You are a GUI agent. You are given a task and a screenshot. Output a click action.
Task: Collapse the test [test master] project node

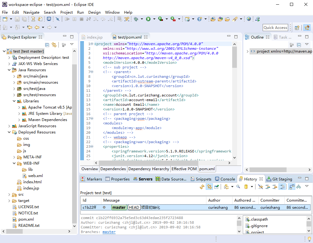4,51
